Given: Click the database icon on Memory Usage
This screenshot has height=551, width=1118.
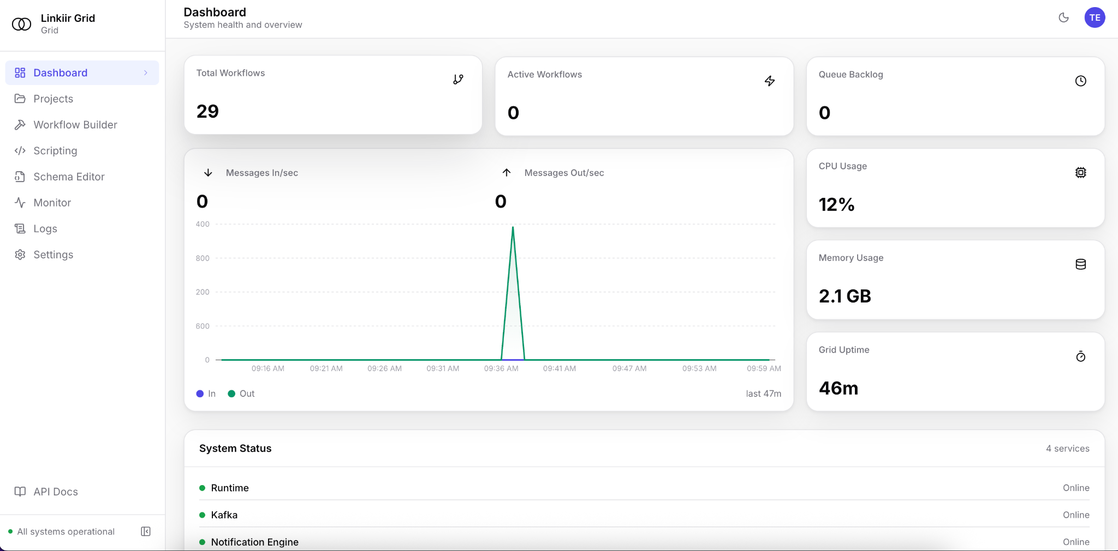Looking at the screenshot, I should click(x=1081, y=264).
